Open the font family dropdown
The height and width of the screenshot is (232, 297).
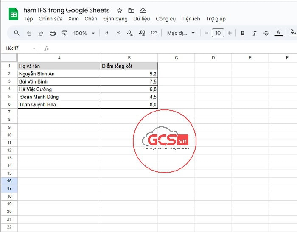[x=181, y=33]
